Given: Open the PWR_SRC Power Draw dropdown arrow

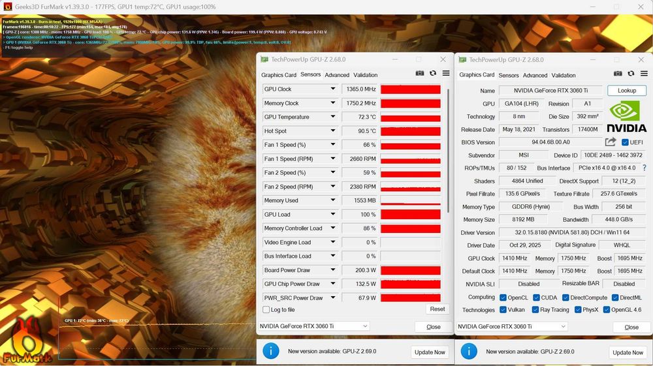Looking at the screenshot, I should (333, 297).
